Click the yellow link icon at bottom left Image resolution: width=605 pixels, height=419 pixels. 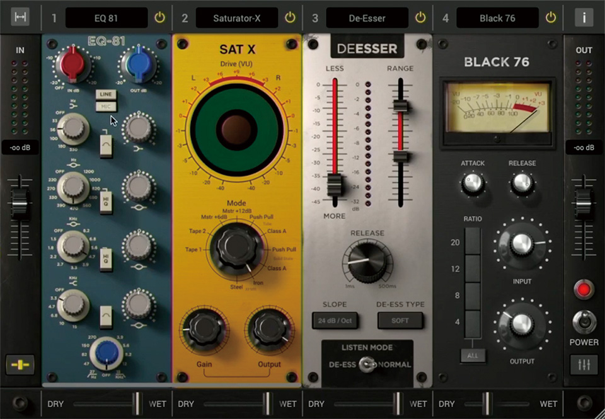(20, 365)
